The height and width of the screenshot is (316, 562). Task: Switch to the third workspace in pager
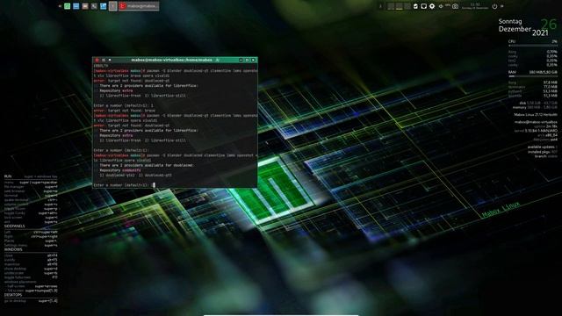pyautogui.click(x=407, y=6)
